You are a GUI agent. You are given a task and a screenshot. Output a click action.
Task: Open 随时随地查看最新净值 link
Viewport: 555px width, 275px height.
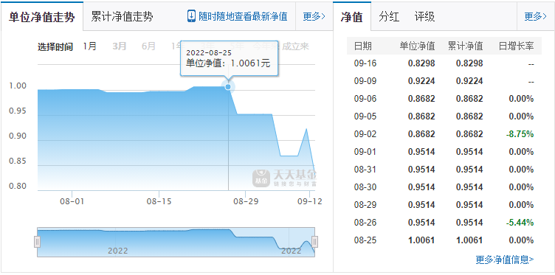tap(243, 16)
